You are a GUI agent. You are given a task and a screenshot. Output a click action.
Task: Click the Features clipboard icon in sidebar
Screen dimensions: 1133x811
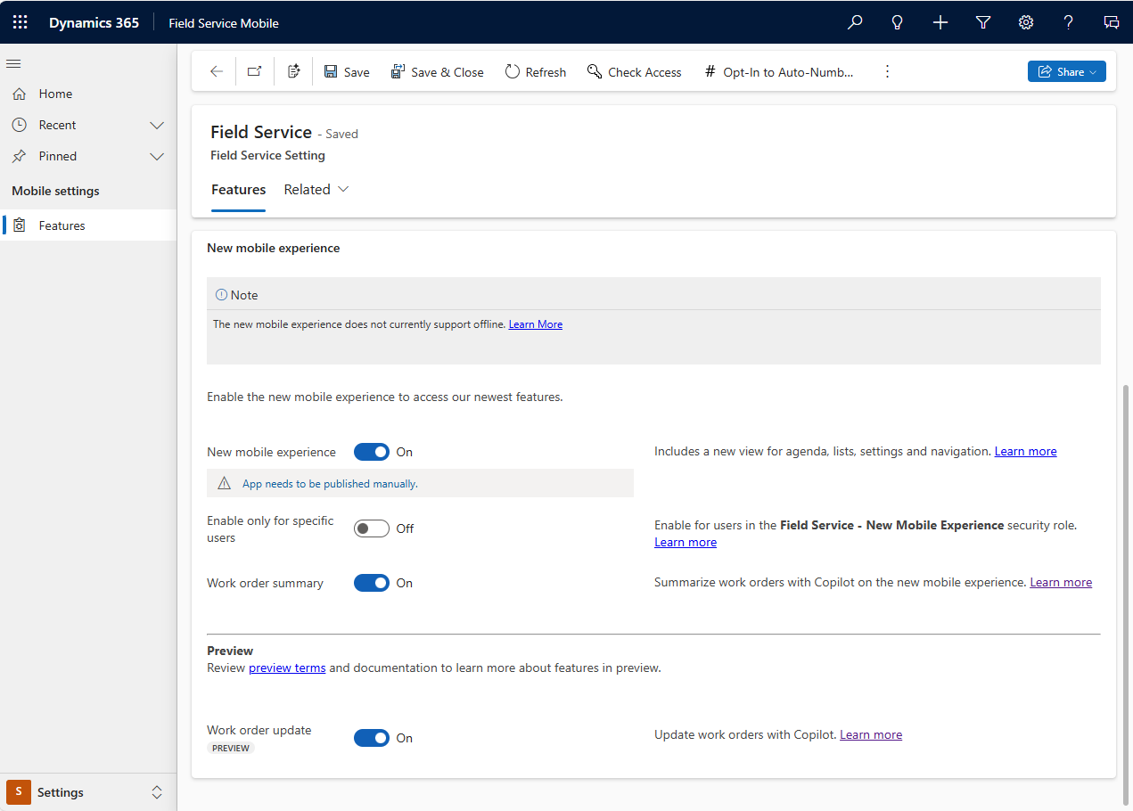(x=19, y=225)
